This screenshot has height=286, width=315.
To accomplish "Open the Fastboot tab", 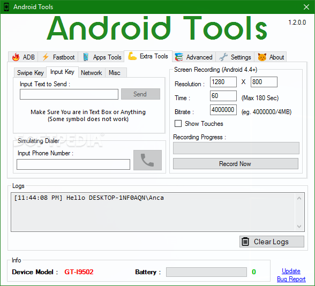I will (x=58, y=57).
